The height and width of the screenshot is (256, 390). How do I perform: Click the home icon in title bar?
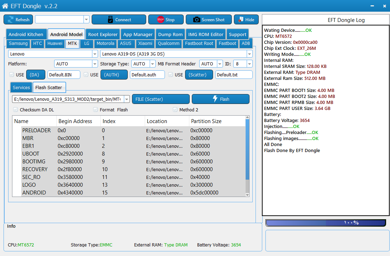[x=5, y=6]
